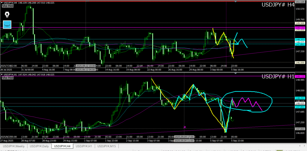Click the 149.500 price label on the H4 axis
307x151 pixels.
click(x=300, y=23)
